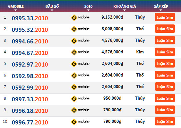Click Gmobile logo for 0996.77.2010
Image resolution: width=181 pixels, height=128 pixels.
[80, 122]
